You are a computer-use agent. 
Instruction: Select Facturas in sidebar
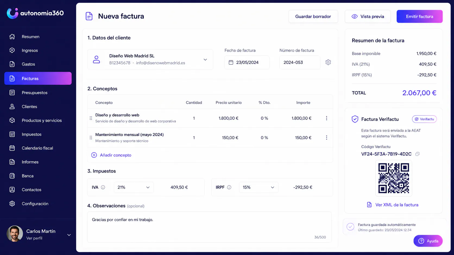pos(38,78)
